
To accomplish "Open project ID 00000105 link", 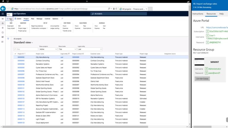I will click(x=21, y=99).
